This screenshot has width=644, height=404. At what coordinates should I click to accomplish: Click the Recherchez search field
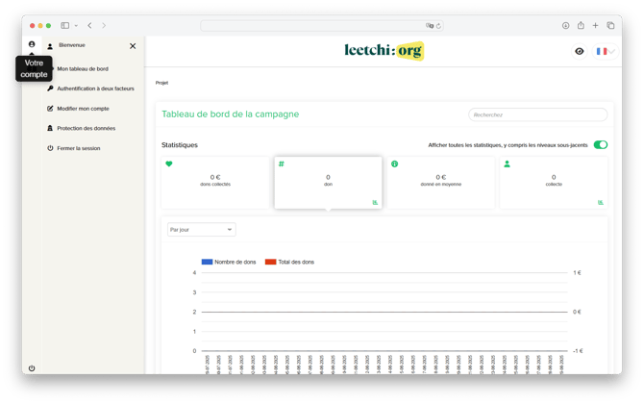tap(537, 114)
